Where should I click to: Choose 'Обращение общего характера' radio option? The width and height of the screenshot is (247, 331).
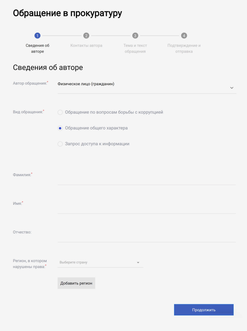coord(60,128)
